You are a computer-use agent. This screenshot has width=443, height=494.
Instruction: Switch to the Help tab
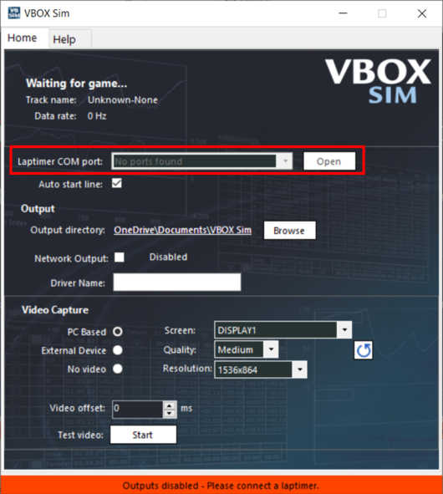64,39
